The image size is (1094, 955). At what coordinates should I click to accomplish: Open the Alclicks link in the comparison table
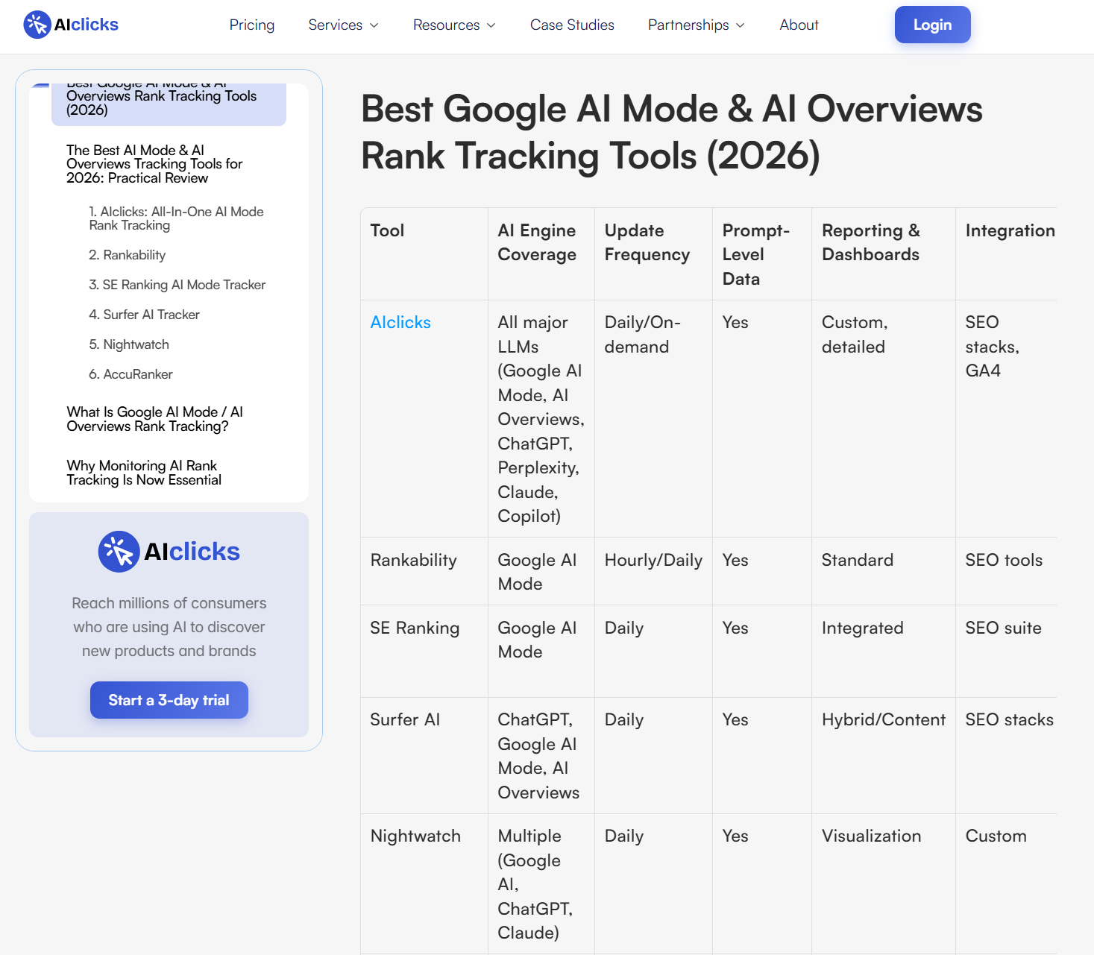coord(400,322)
